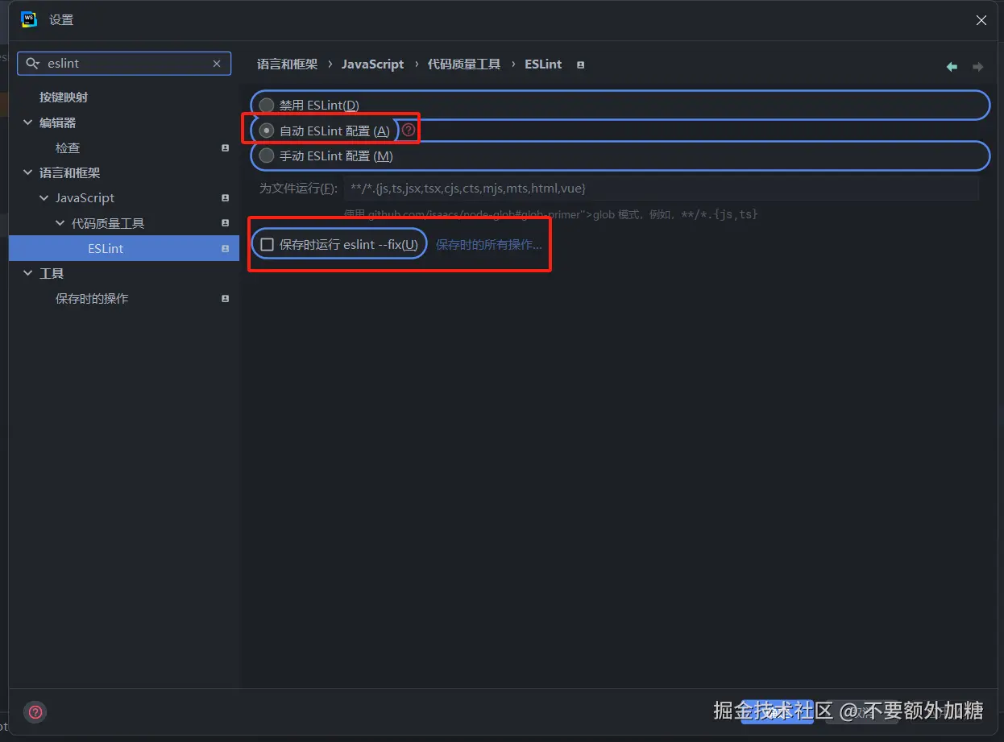
Task: Click 代码质量工具 in the breadcrumb
Action: coord(464,64)
